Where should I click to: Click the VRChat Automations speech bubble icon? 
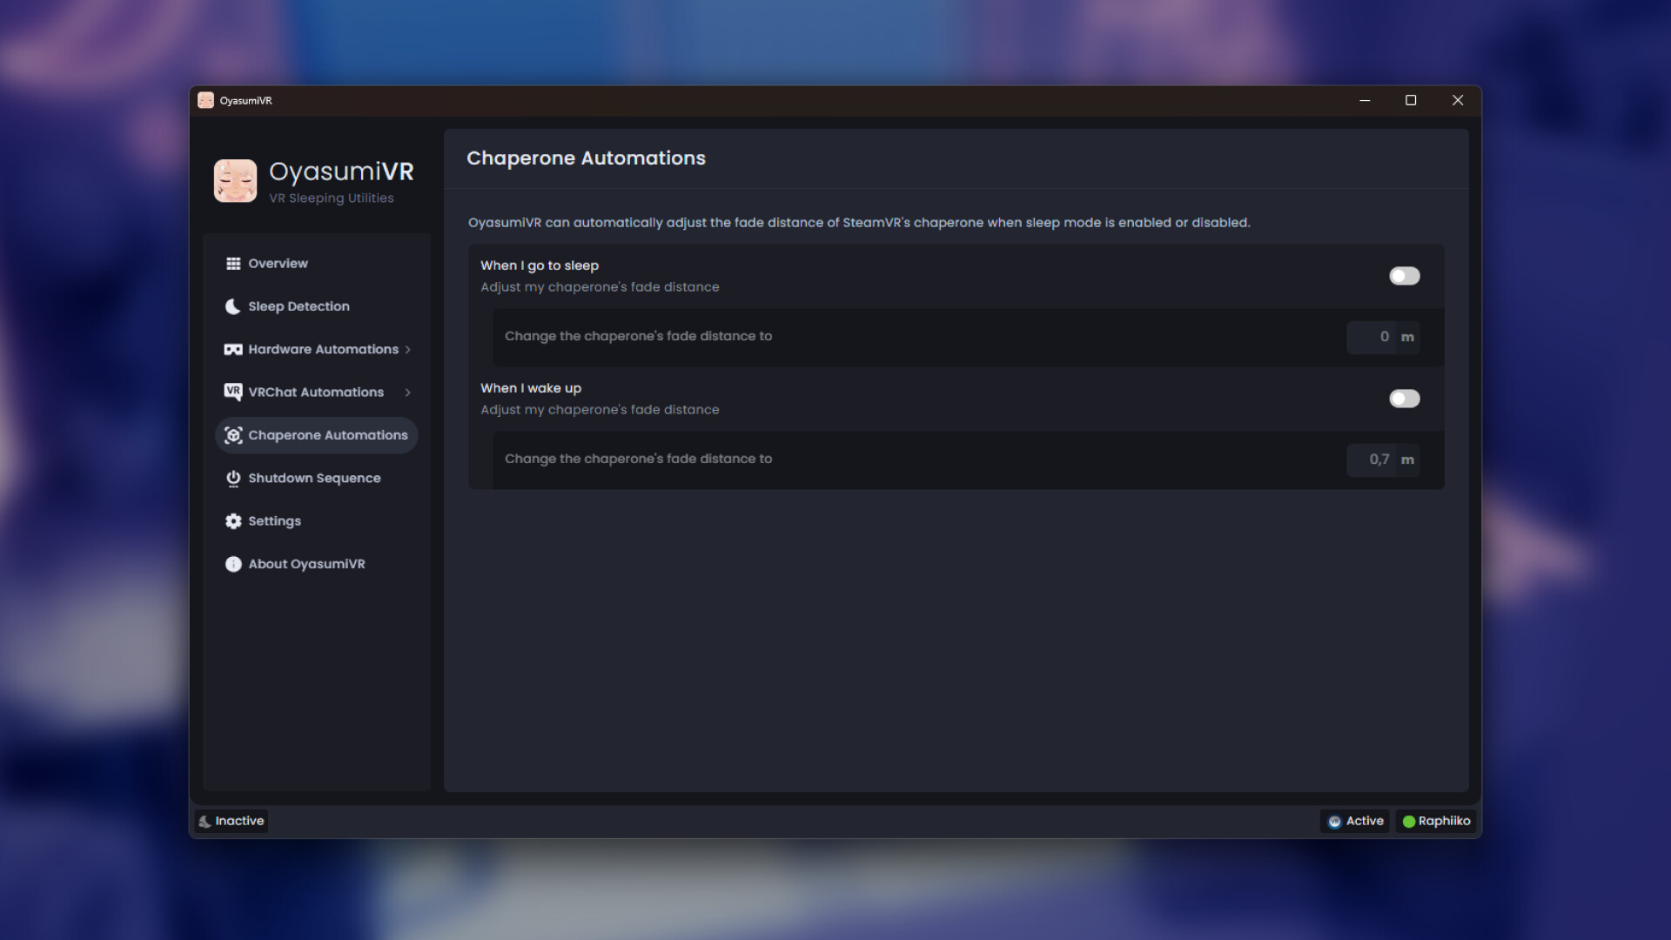(232, 392)
